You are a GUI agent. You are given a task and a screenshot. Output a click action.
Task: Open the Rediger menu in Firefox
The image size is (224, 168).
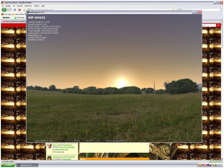coord(8,6)
